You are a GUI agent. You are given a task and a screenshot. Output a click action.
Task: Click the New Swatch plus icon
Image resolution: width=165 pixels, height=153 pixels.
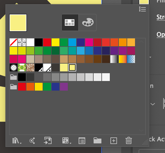pos(114,141)
